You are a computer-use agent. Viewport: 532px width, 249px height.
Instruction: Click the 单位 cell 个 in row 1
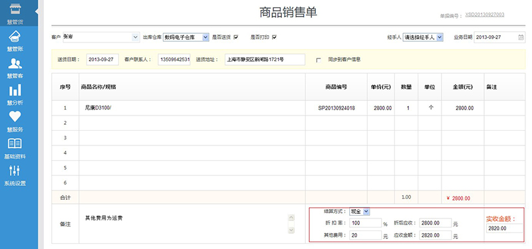(x=430, y=108)
